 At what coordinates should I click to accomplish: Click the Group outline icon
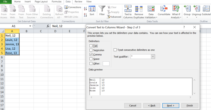[x=187, y=8]
